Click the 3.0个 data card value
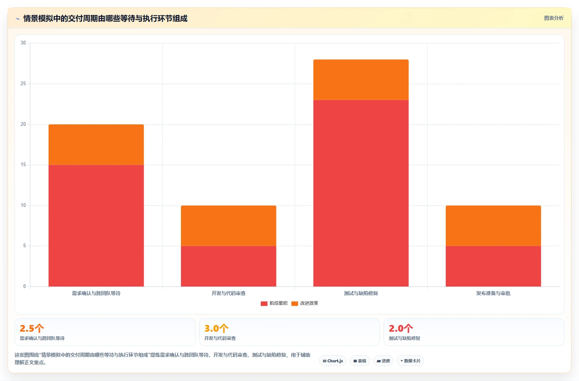Screen dimensions: 579x381 coord(216,328)
